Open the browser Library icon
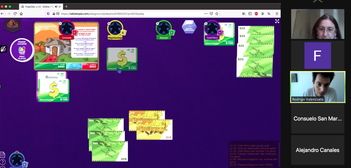The width and height of the screenshot is (351, 168). click(244, 14)
